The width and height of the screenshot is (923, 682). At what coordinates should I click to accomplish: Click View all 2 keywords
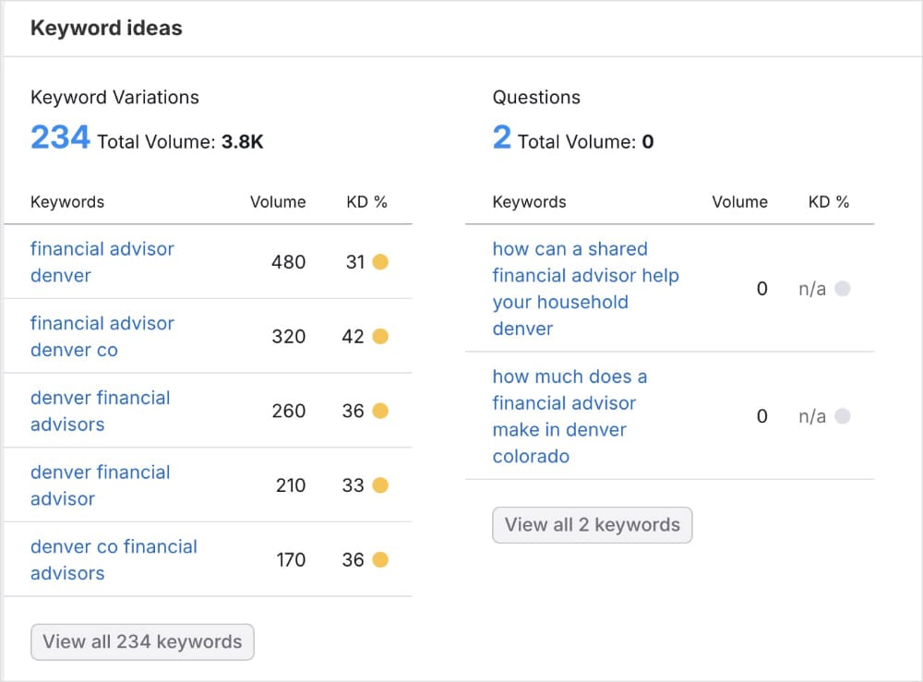tap(592, 524)
